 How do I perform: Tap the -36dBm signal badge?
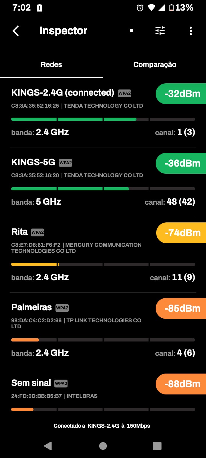(181, 163)
